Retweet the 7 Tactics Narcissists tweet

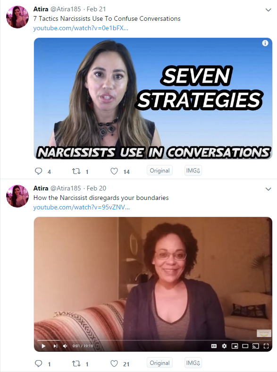(76, 171)
